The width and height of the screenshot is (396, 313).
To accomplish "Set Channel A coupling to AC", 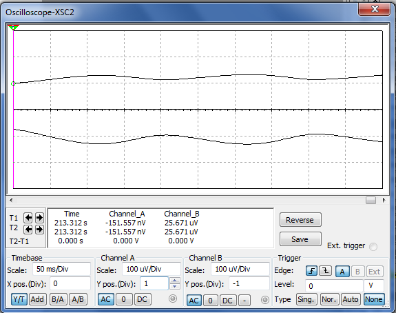I will tap(106, 300).
